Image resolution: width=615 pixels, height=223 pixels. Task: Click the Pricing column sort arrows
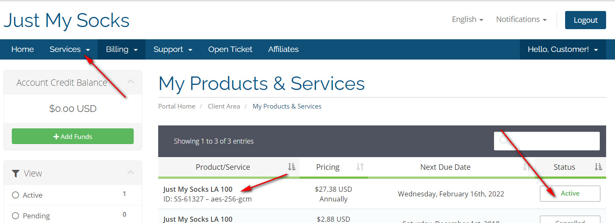tap(360, 167)
